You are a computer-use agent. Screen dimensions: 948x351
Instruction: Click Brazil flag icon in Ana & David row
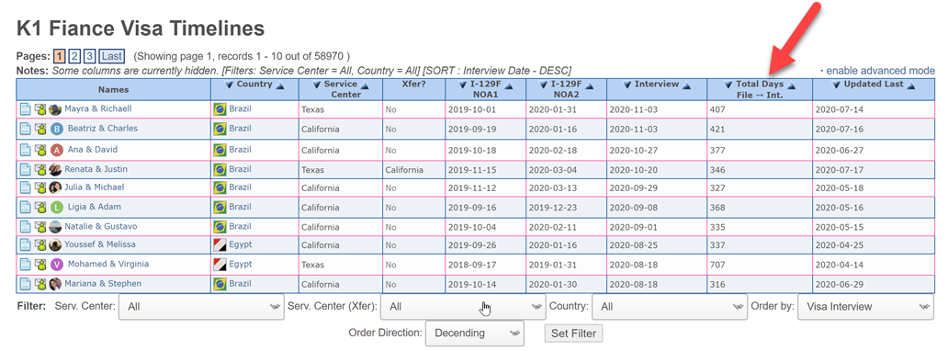pyautogui.click(x=220, y=150)
